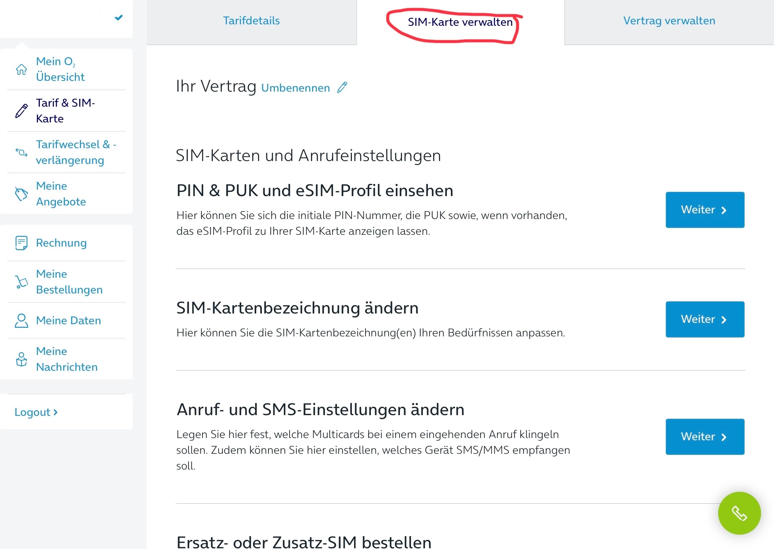
Task: Click the person icon for Meine Daten
Action: pos(21,321)
